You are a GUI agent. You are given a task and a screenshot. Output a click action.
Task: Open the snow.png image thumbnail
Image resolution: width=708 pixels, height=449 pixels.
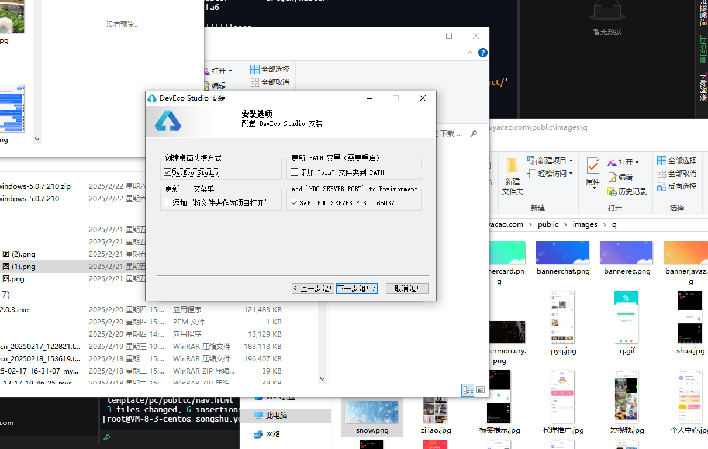[x=372, y=412]
